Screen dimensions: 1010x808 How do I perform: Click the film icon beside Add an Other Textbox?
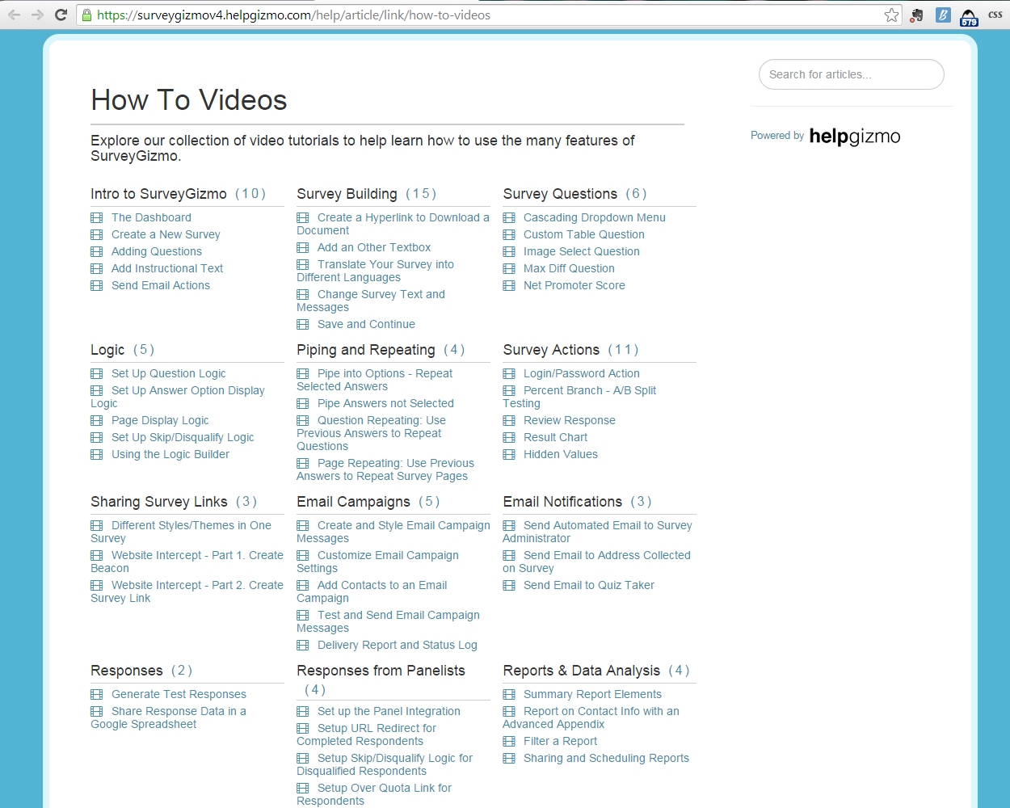(x=302, y=247)
